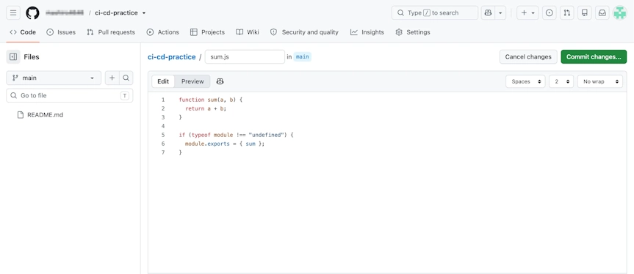This screenshot has width=634, height=274.
Task: Open the repository Settings tab
Action: [413, 32]
